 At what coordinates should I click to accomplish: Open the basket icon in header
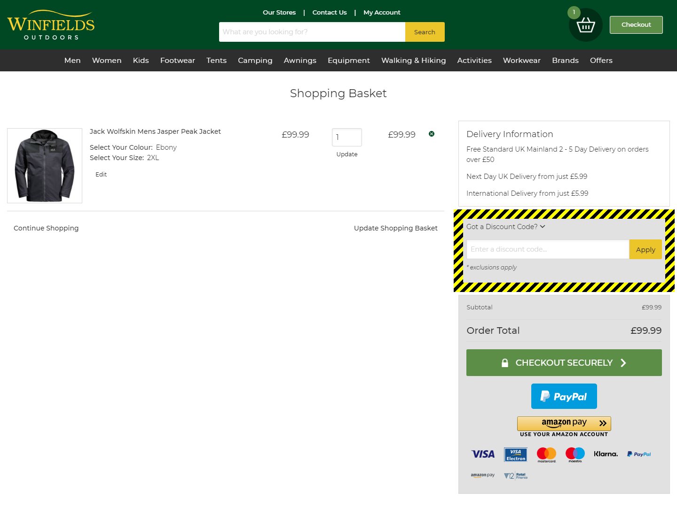(x=585, y=24)
